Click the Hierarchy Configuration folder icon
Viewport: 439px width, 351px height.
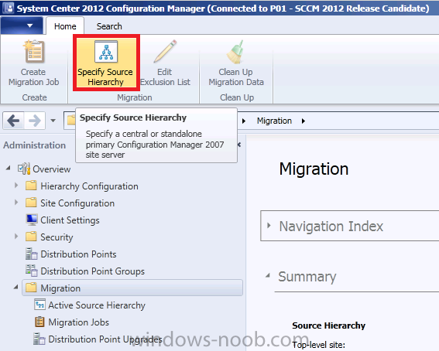[31, 186]
